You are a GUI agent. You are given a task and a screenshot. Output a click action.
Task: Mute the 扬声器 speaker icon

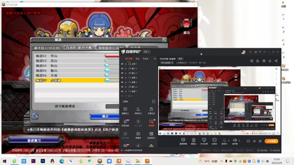235,141
